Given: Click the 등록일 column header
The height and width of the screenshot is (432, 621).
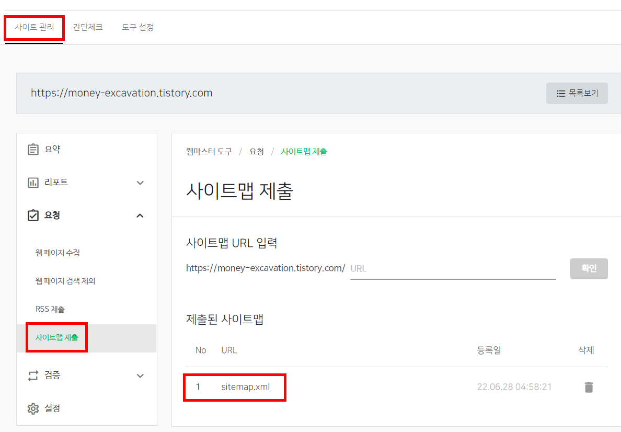Looking at the screenshot, I should (489, 350).
